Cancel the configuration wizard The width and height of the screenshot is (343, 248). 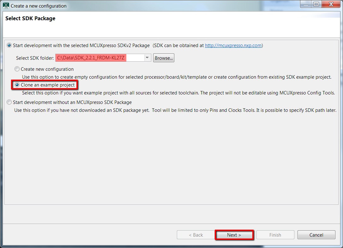(x=316, y=235)
